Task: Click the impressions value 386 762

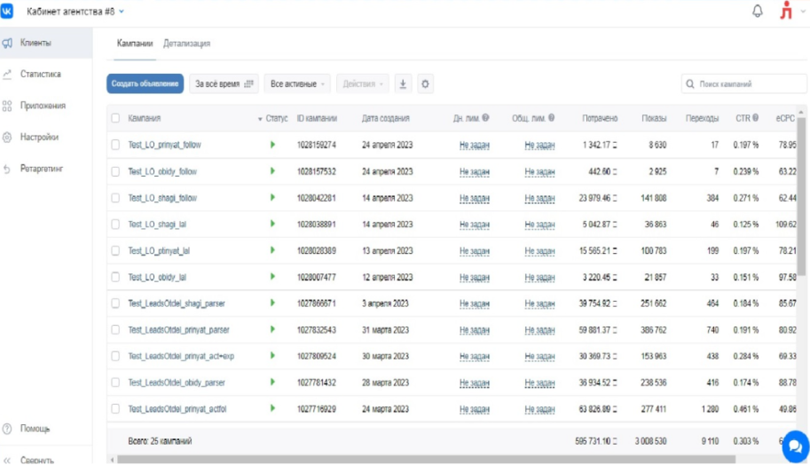Action: 654,329
